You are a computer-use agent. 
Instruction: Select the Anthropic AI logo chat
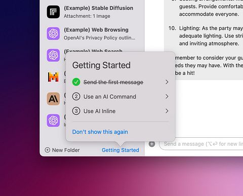click(x=53, y=99)
